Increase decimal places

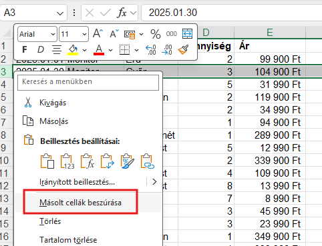coord(151,50)
